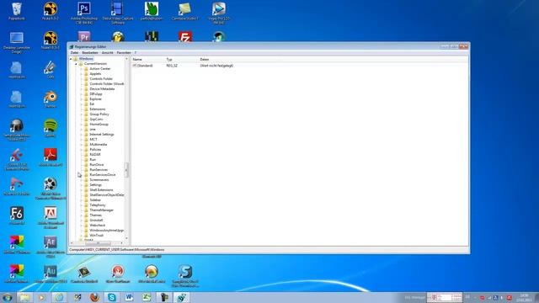Collapse the Windows registry key

(71, 59)
